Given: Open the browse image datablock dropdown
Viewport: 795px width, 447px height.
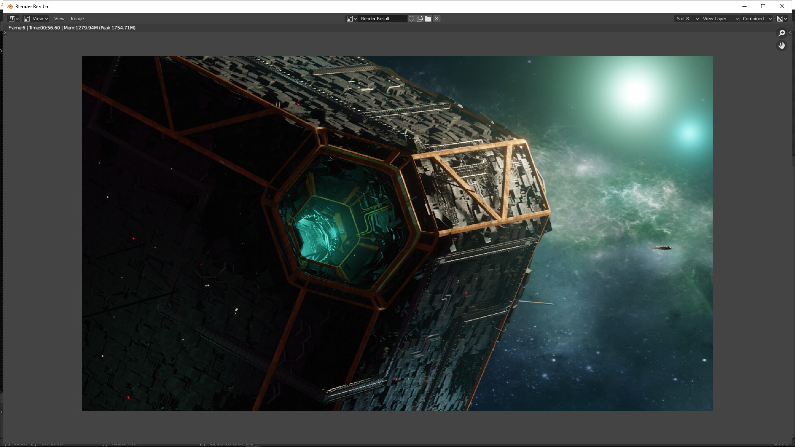Looking at the screenshot, I should point(352,19).
